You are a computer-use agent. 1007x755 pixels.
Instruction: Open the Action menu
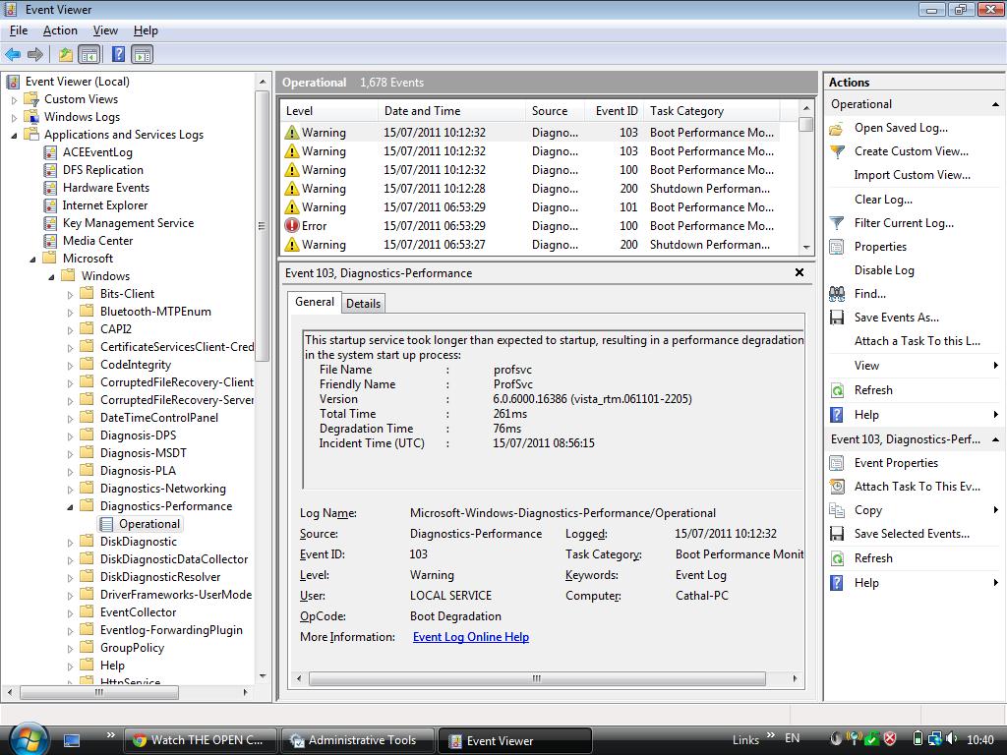(60, 30)
